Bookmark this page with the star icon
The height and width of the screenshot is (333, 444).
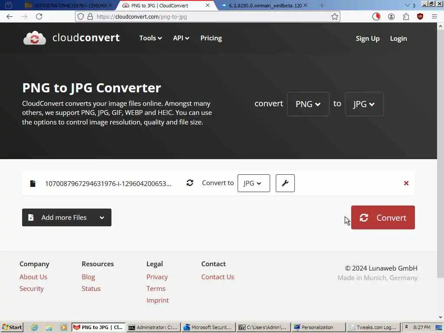pyautogui.click(x=335, y=17)
